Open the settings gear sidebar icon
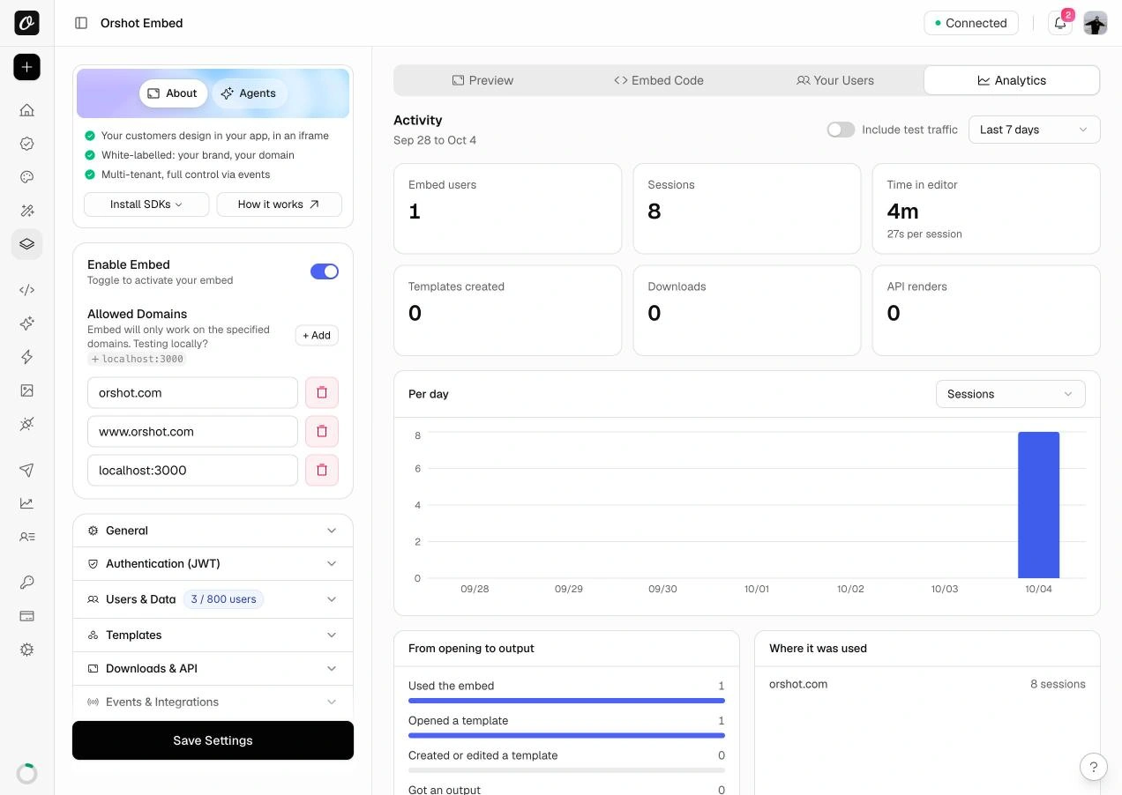The image size is (1122, 795). 26,650
